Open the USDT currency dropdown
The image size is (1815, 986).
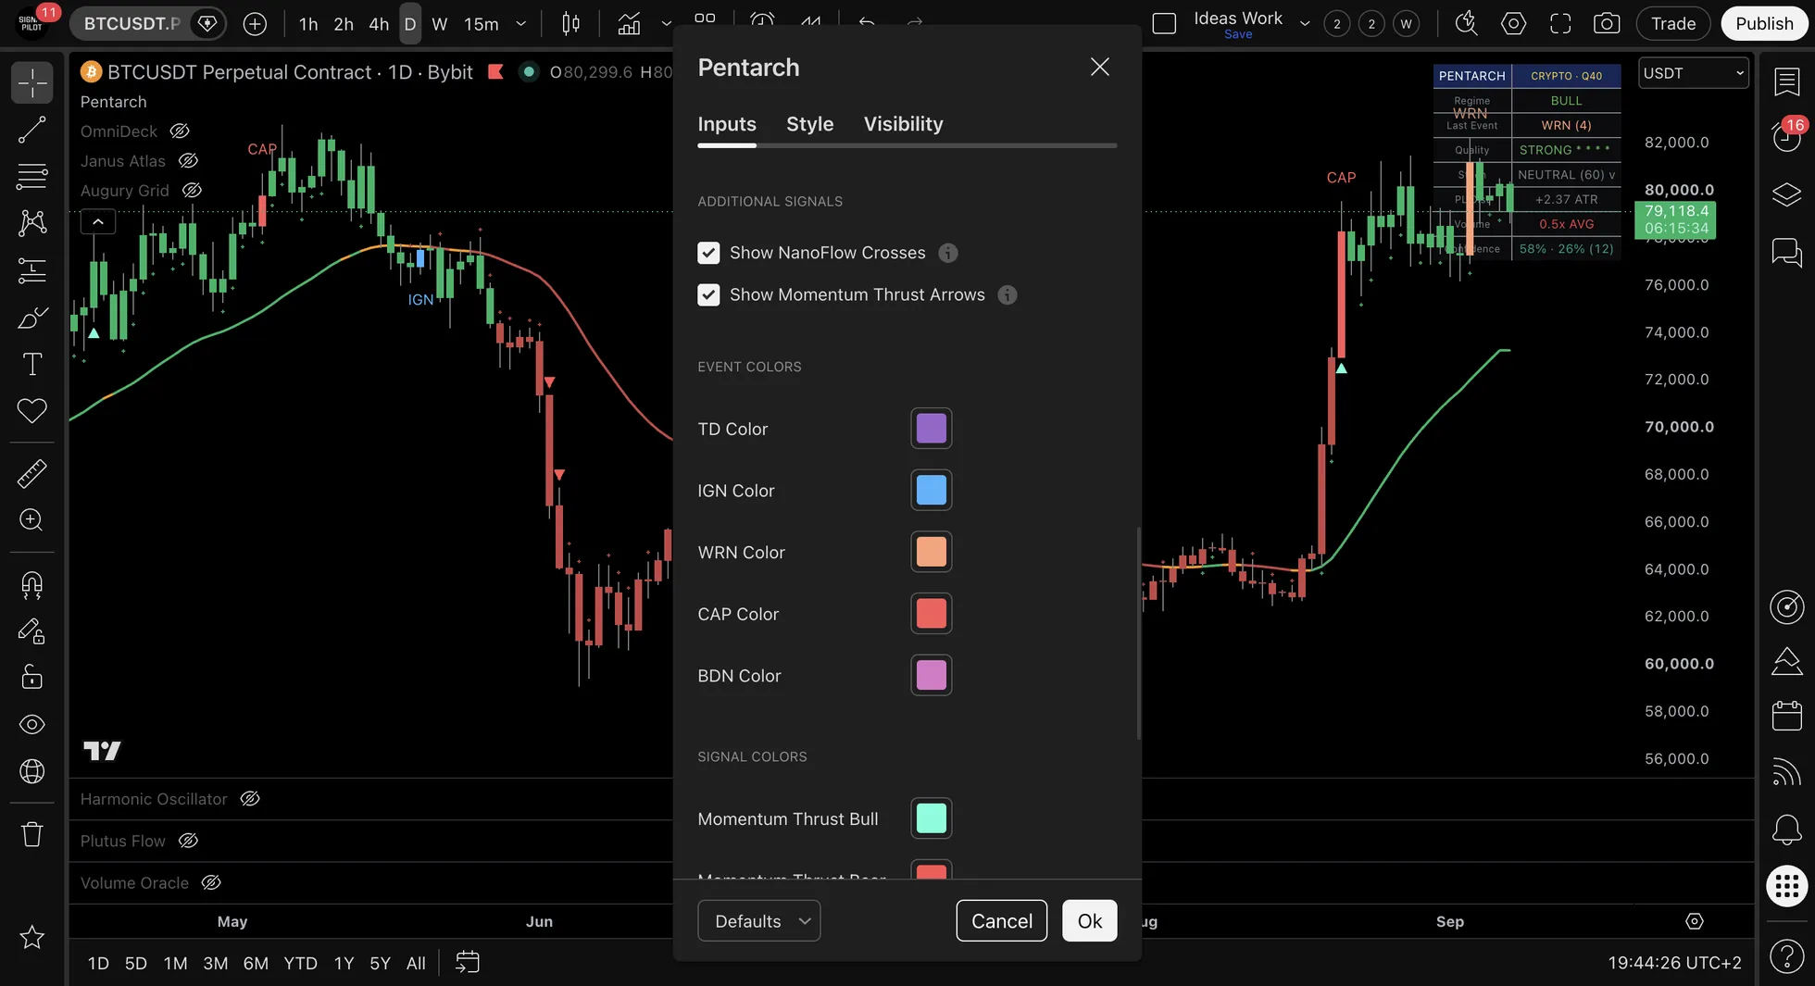tap(1694, 73)
